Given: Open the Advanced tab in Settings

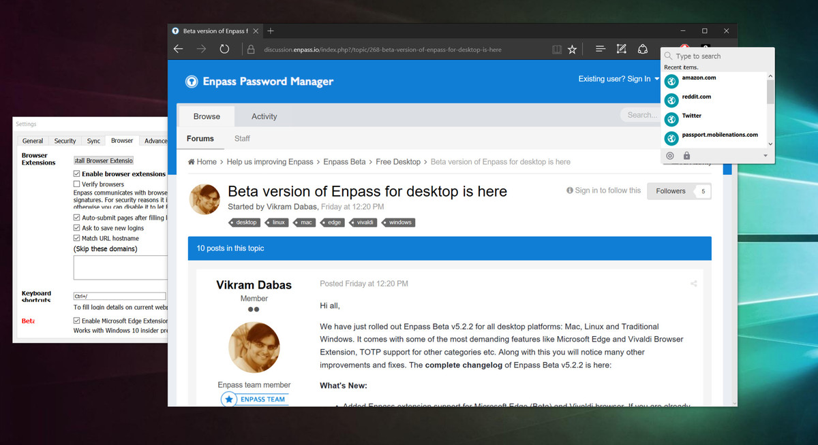Looking at the screenshot, I should (x=155, y=141).
